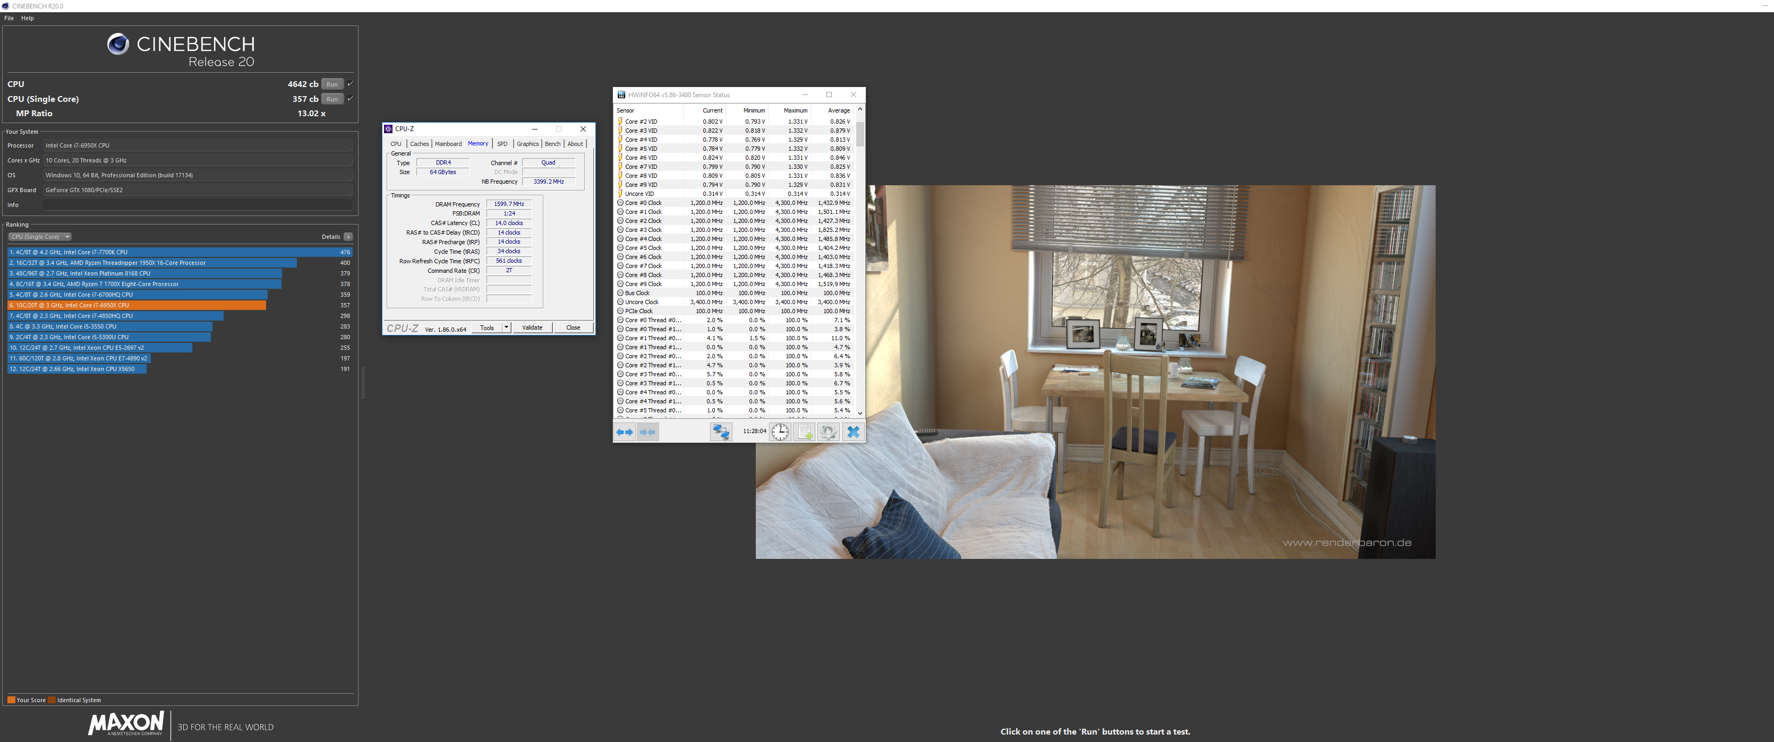Image resolution: width=1774 pixels, height=742 pixels.
Task: Click HWiNFO logging sheet-with-plus icon
Action: [804, 432]
